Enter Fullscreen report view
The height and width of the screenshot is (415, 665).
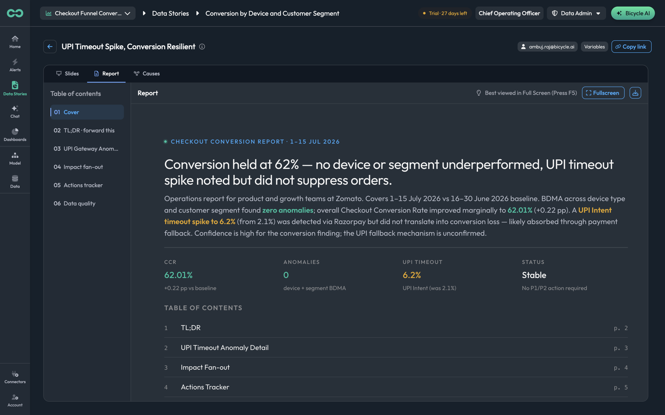pyautogui.click(x=603, y=93)
